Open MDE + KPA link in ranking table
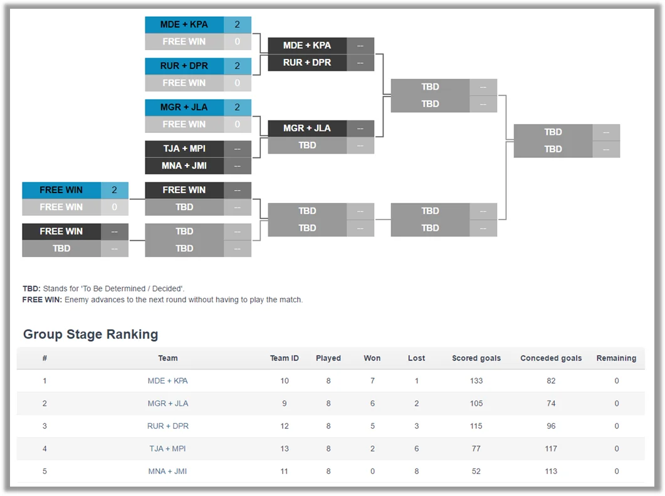 pos(167,381)
